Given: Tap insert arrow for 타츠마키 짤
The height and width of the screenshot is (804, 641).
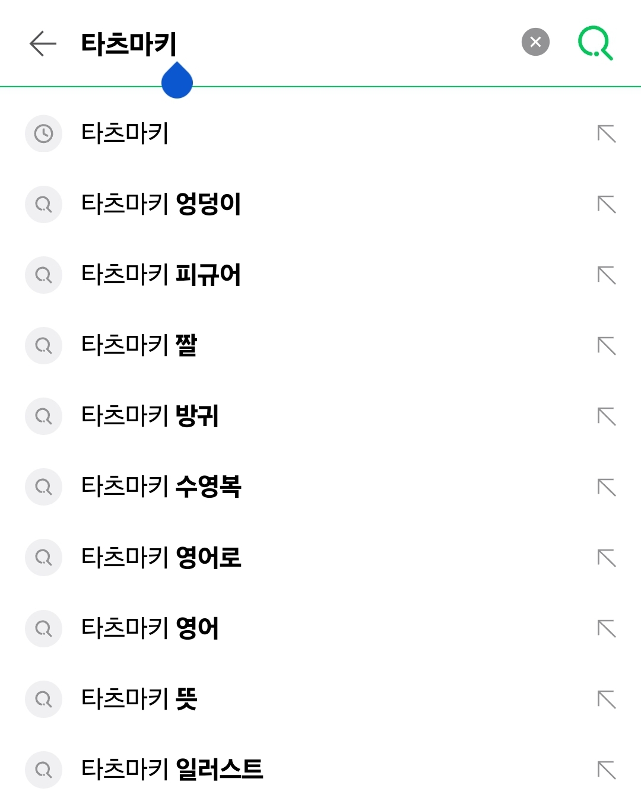Looking at the screenshot, I should coord(607,345).
